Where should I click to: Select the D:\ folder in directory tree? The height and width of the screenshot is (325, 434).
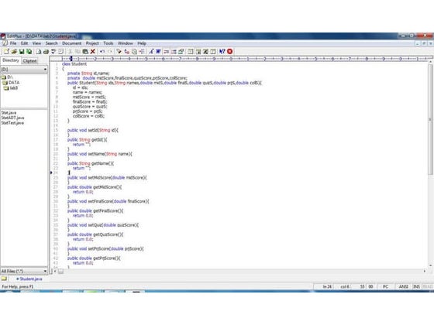[7, 77]
